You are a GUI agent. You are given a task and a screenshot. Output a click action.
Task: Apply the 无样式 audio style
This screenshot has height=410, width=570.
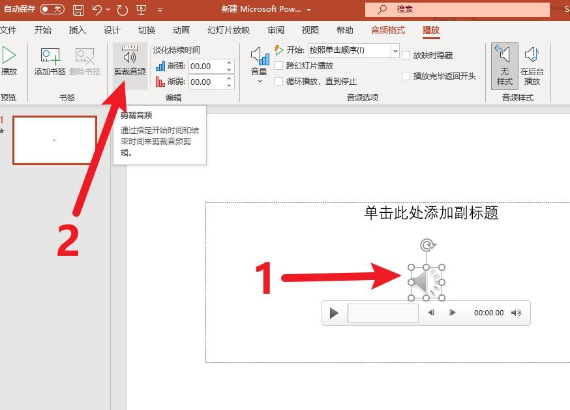tap(504, 65)
